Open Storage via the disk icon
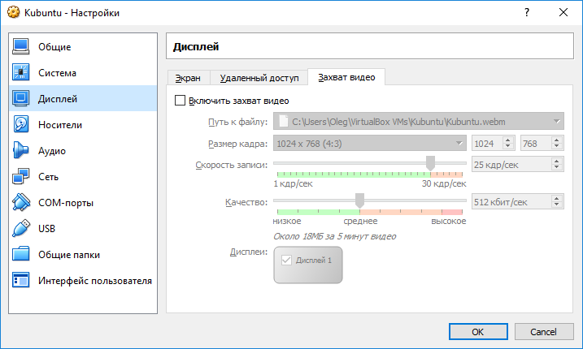 pos(20,124)
